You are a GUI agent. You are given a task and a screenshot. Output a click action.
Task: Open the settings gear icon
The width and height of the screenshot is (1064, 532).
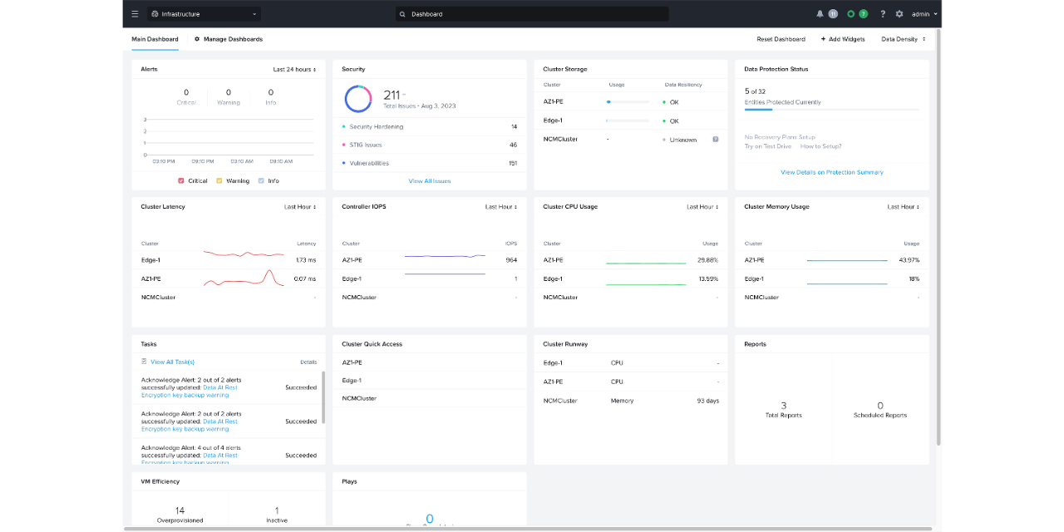899,14
